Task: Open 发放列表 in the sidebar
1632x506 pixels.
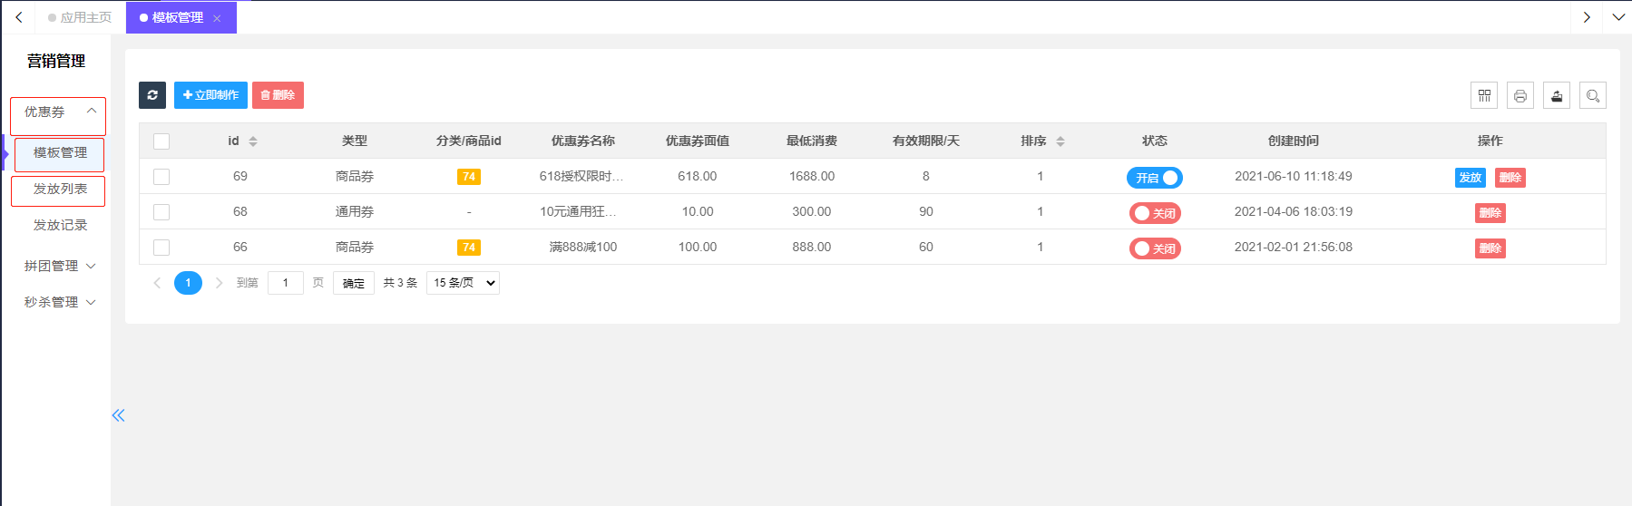Action: click(x=58, y=190)
